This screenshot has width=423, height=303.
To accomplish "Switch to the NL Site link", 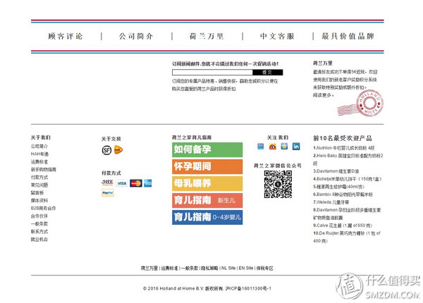I will (x=228, y=268).
